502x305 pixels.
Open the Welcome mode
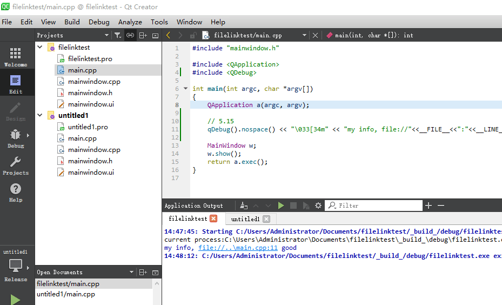(15, 57)
